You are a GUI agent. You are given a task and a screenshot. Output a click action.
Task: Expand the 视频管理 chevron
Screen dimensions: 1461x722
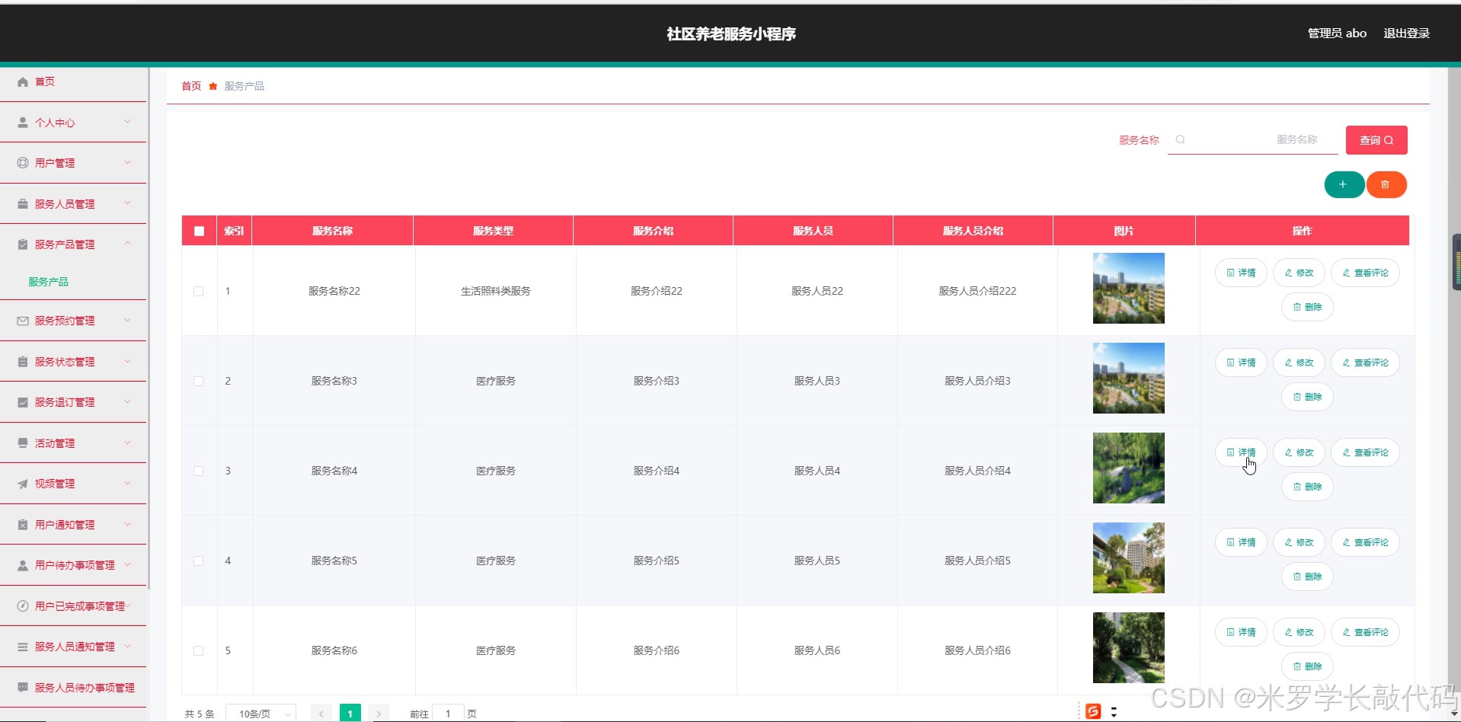127,483
